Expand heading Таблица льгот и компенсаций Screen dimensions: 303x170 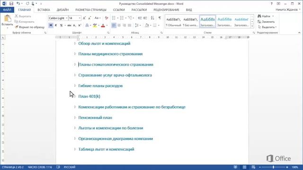(x=75, y=149)
